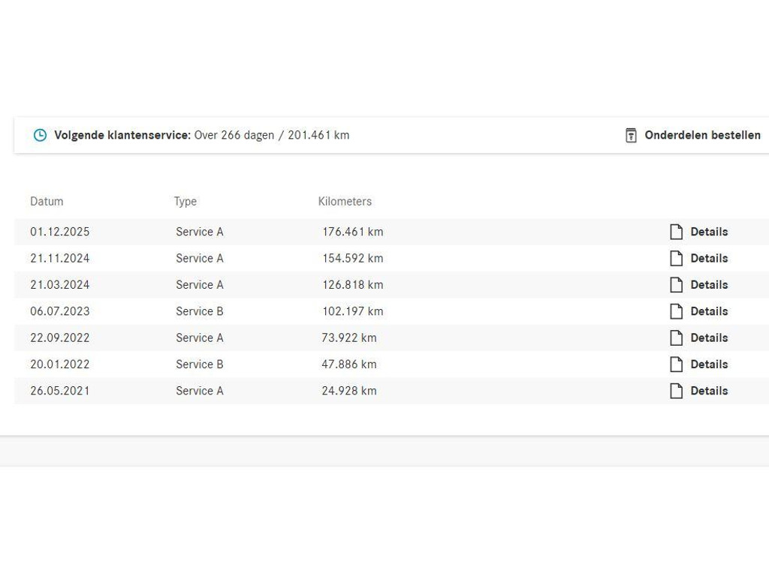This screenshot has width=769, height=576.
Task: Click the Kilometers column header
Action: tap(345, 202)
